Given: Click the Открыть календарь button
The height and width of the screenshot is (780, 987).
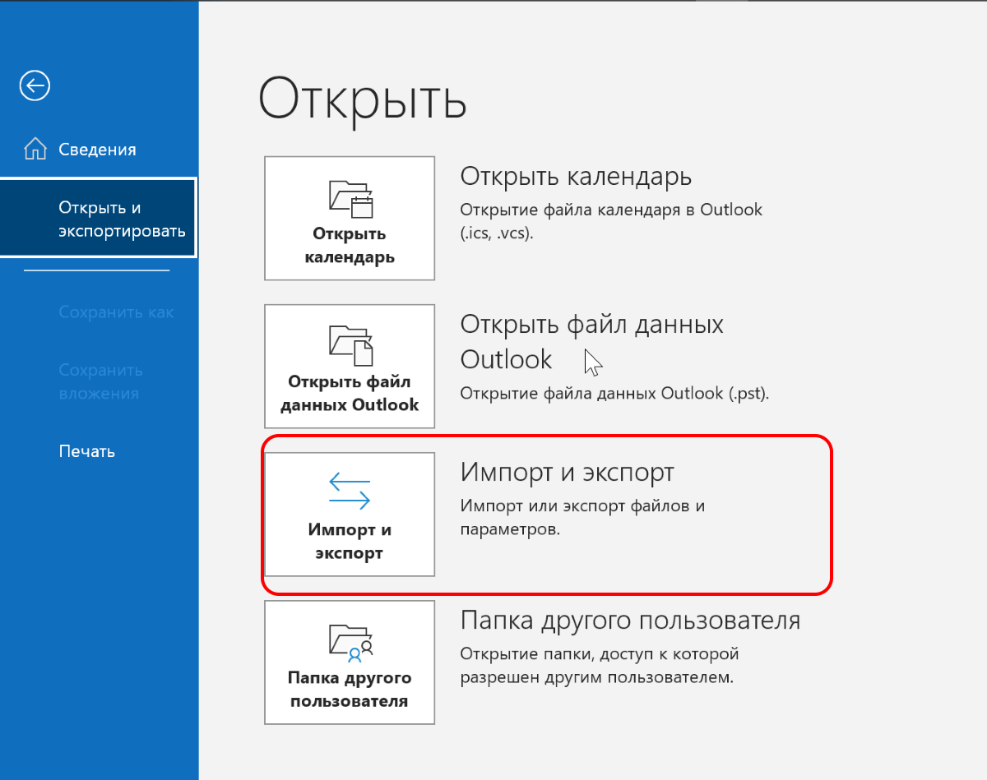Looking at the screenshot, I should tap(350, 219).
